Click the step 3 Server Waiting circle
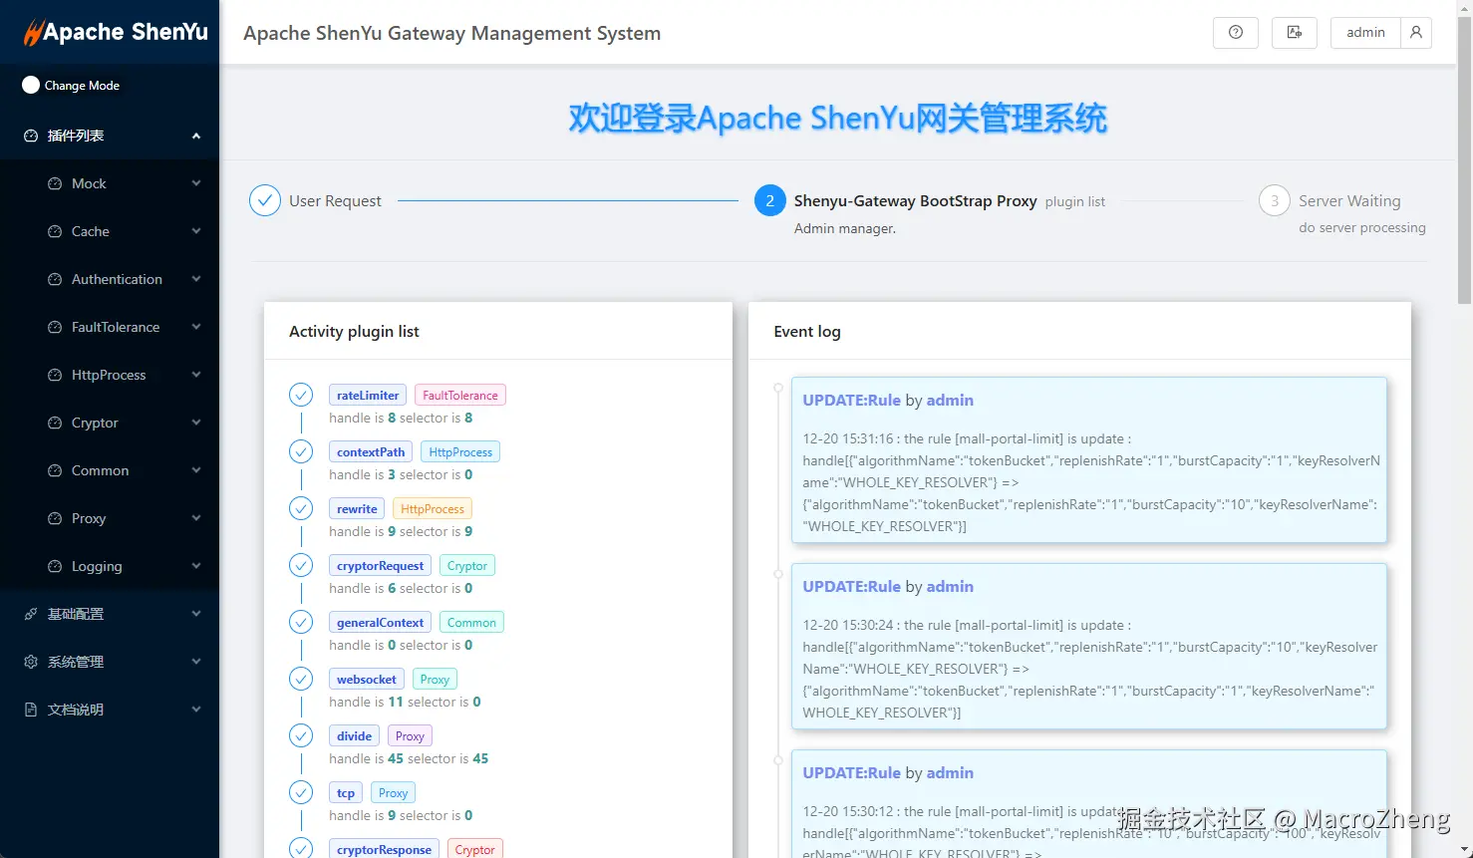Image resolution: width=1473 pixels, height=858 pixels. (x=1275, y=200)
